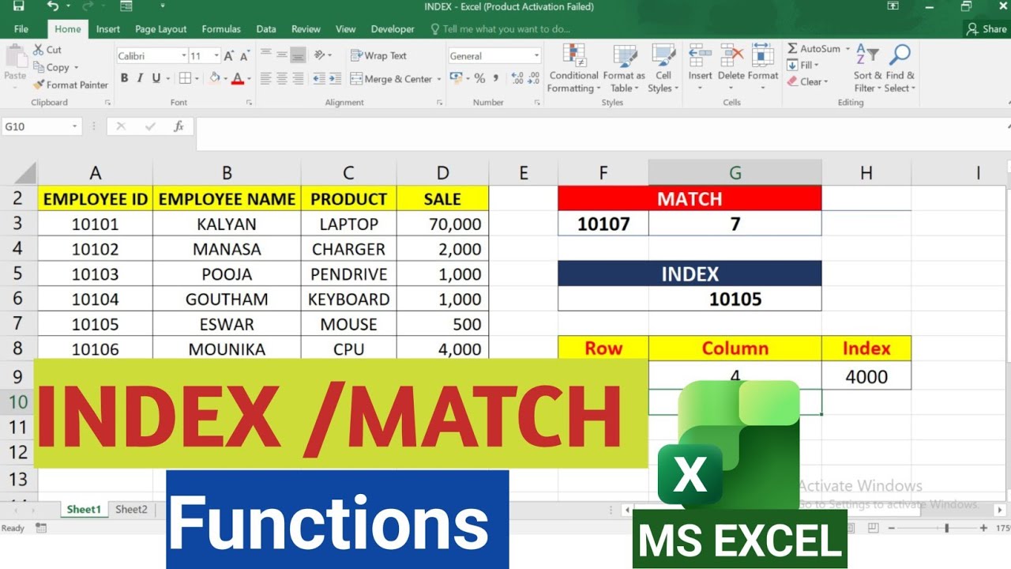
Task: Click the Bold formatting icon
Action: coord(124,78)
